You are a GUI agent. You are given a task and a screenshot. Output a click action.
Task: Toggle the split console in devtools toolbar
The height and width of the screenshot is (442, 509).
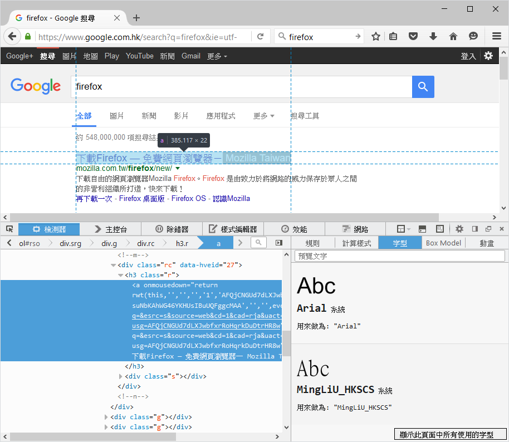423,229
